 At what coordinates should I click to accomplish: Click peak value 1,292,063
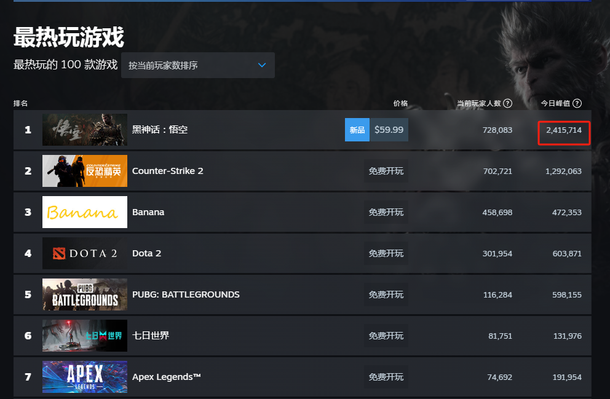[x=563, y=172]
